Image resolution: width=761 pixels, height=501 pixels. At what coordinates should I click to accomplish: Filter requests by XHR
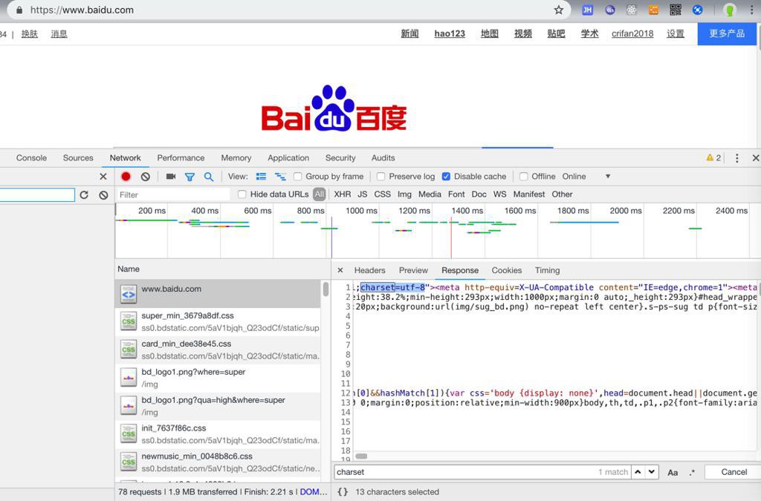[342, 194]
